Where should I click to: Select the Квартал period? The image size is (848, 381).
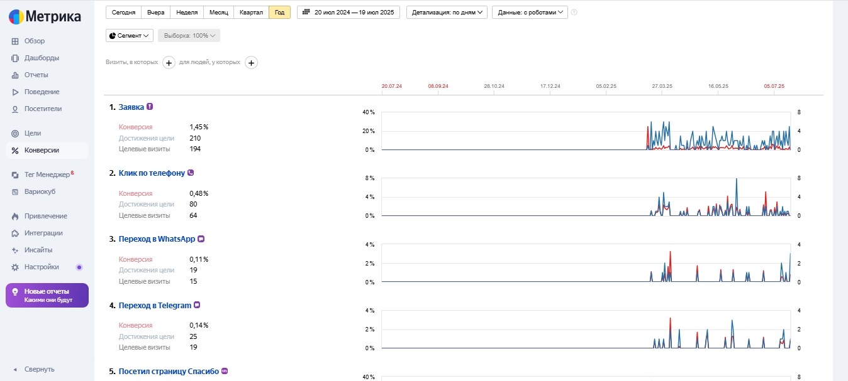pyautogui.click(x=251, y=12)
